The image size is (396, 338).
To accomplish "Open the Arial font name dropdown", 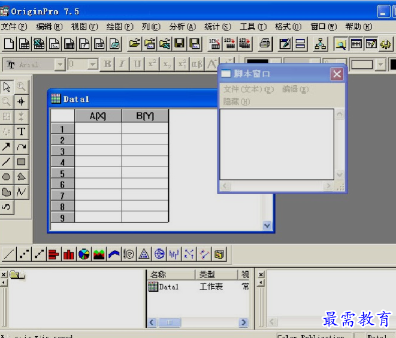I will [60, 64].
